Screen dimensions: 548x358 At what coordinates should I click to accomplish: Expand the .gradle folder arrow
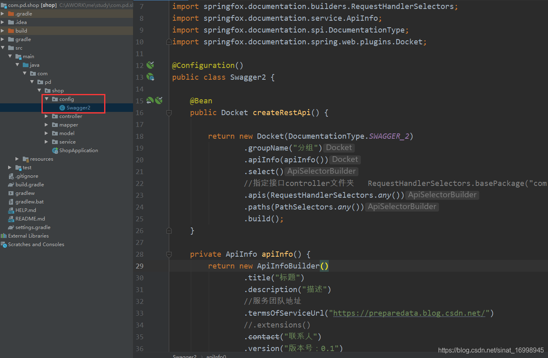pos(3,13)
